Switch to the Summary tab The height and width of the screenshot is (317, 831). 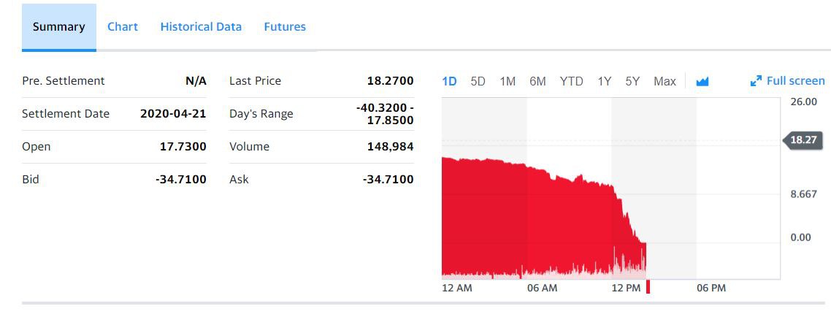pos(59,27)
